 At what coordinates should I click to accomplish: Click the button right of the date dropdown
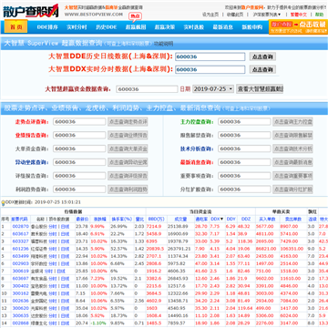pyautogui.click(x=260, y=89)
